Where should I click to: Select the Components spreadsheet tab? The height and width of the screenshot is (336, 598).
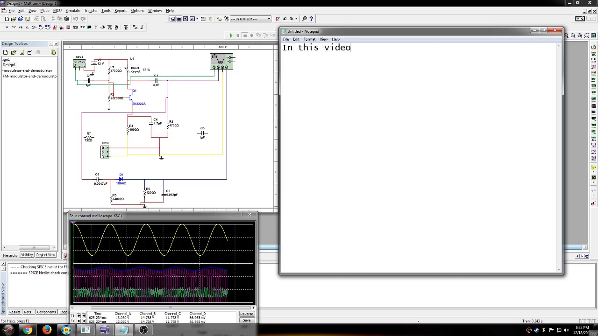click(x=46, y=312)
